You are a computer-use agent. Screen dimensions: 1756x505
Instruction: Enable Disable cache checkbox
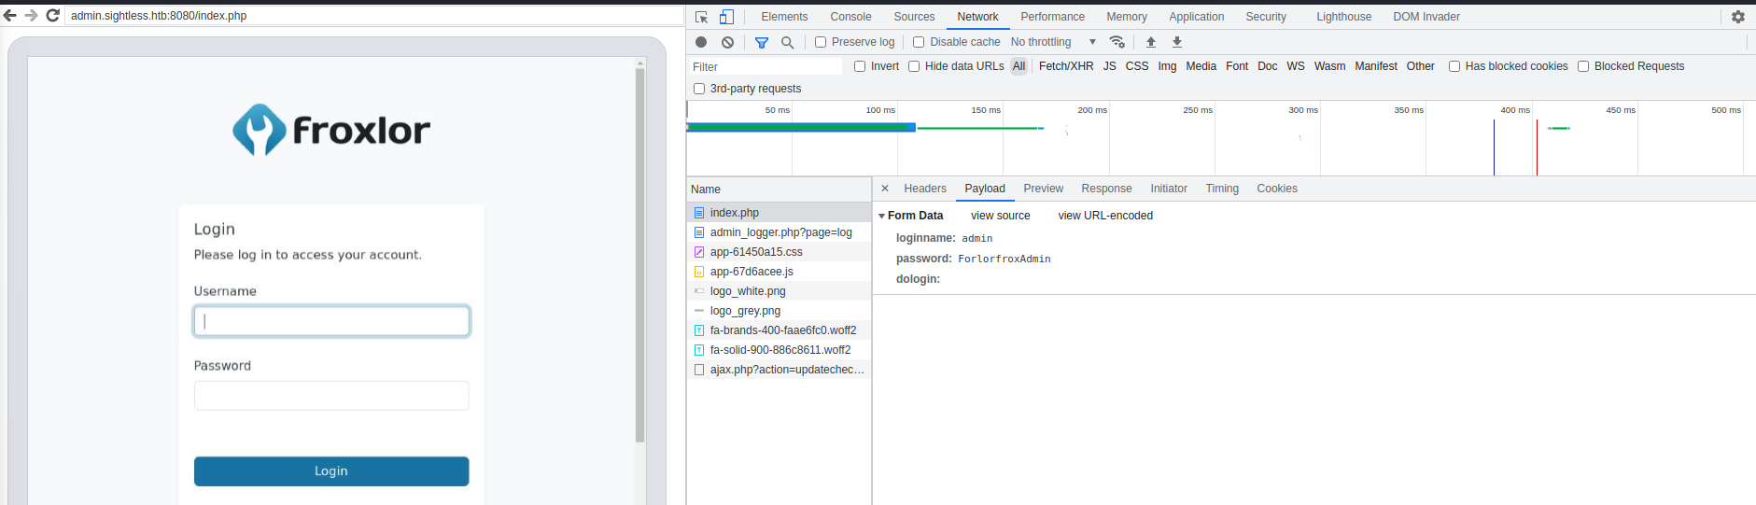pos(919,42)
